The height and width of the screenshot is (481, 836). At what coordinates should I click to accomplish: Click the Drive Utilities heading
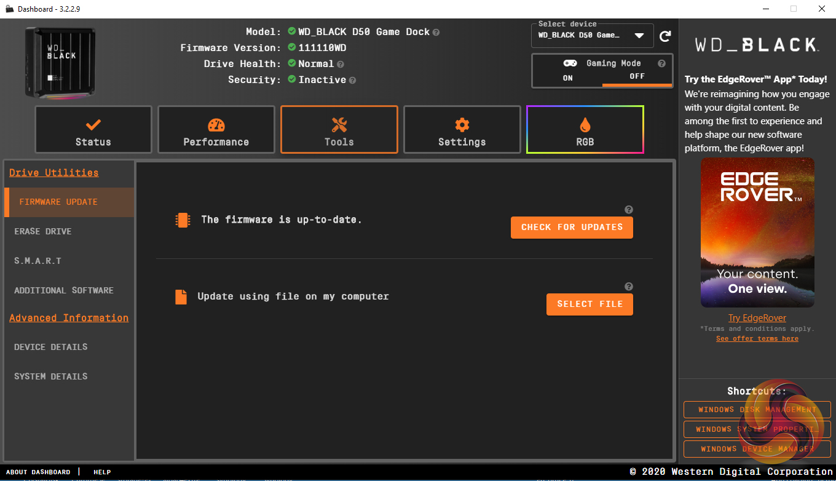coord(53,173)
